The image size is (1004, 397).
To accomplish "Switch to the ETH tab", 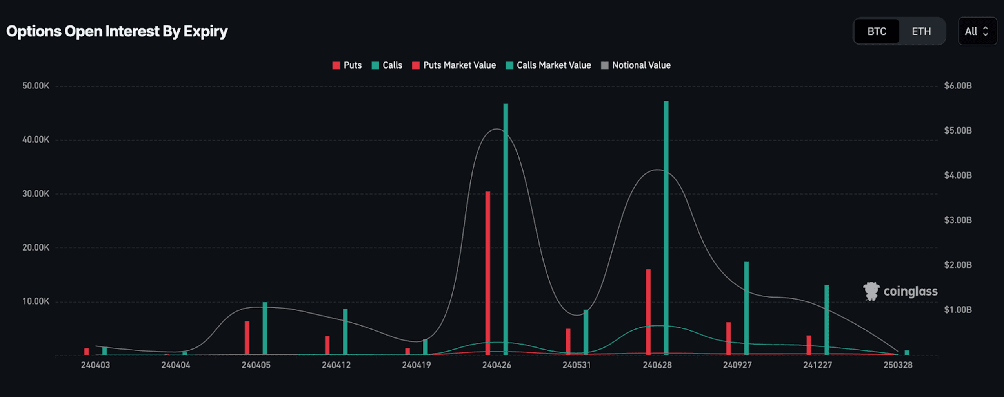I will [x=921, y=31].
